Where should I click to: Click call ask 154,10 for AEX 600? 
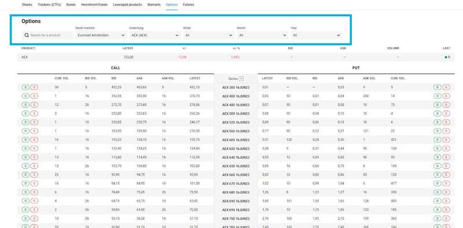(141, 139)
